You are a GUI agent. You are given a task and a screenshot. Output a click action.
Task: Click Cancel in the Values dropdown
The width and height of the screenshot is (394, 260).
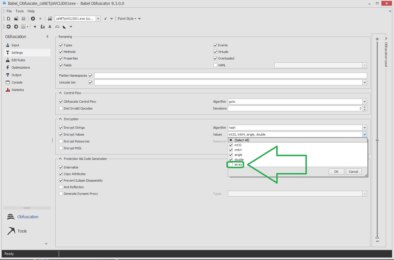click(353, 172)
